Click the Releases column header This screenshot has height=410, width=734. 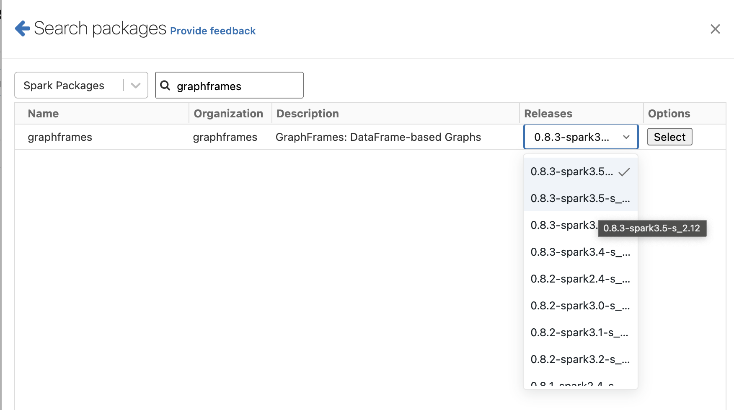(548, 114)
